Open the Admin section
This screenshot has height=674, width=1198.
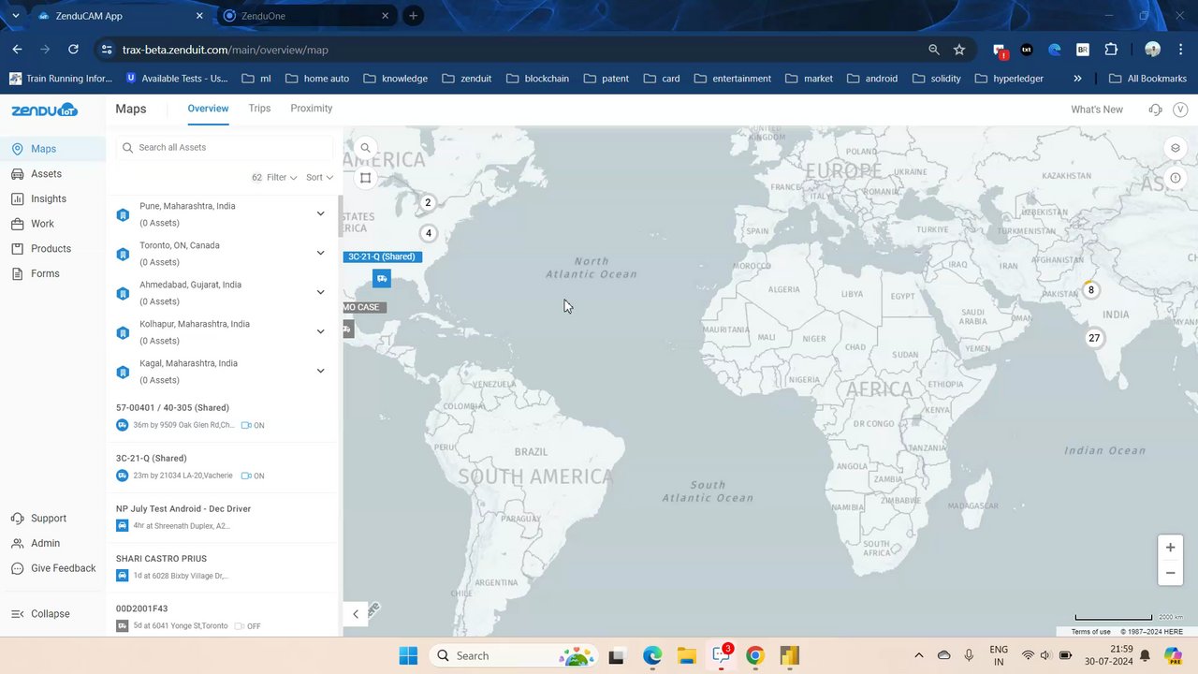pyautogui.click(x=45, y=543)
